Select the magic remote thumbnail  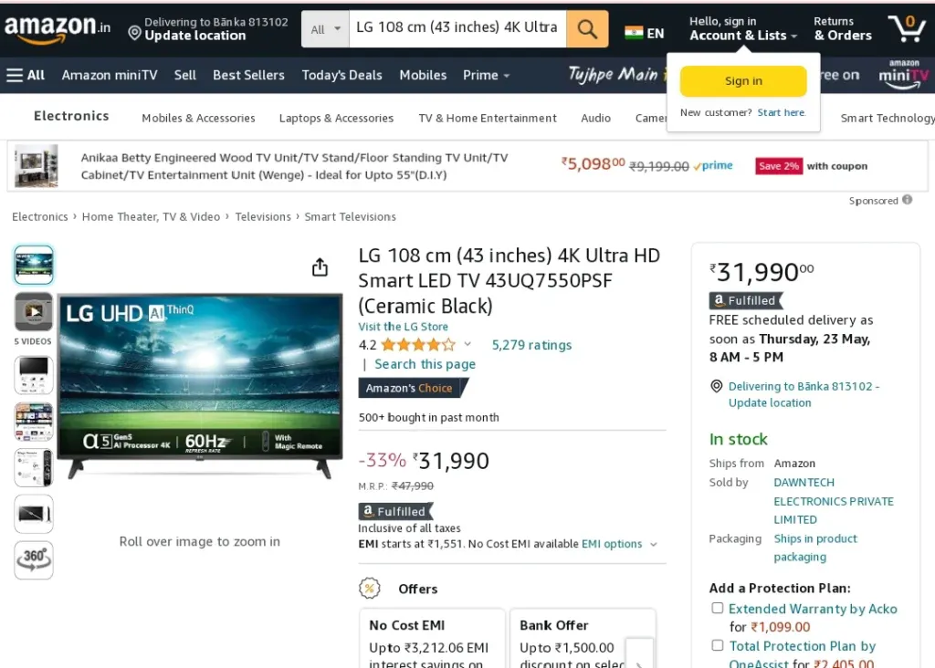[34, 468]
